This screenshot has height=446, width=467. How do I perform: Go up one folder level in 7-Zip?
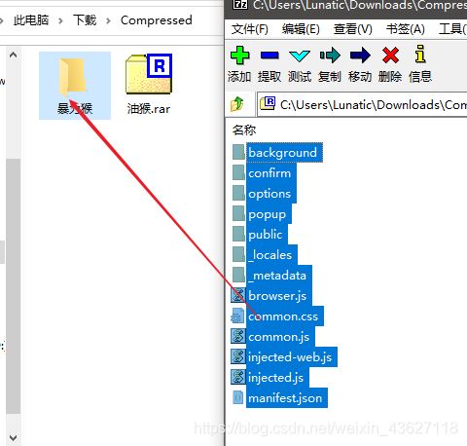(x=237, y=104)
